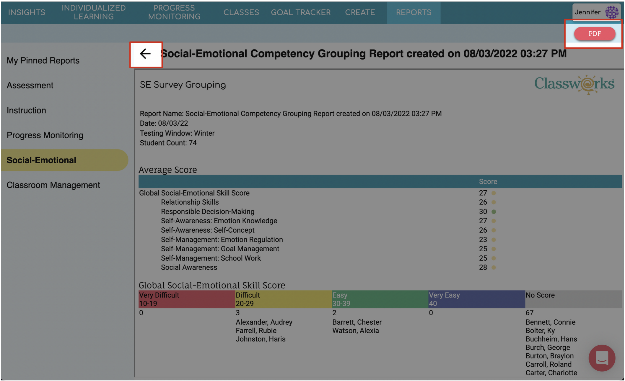Download the report as PDF

click(594, 34)
